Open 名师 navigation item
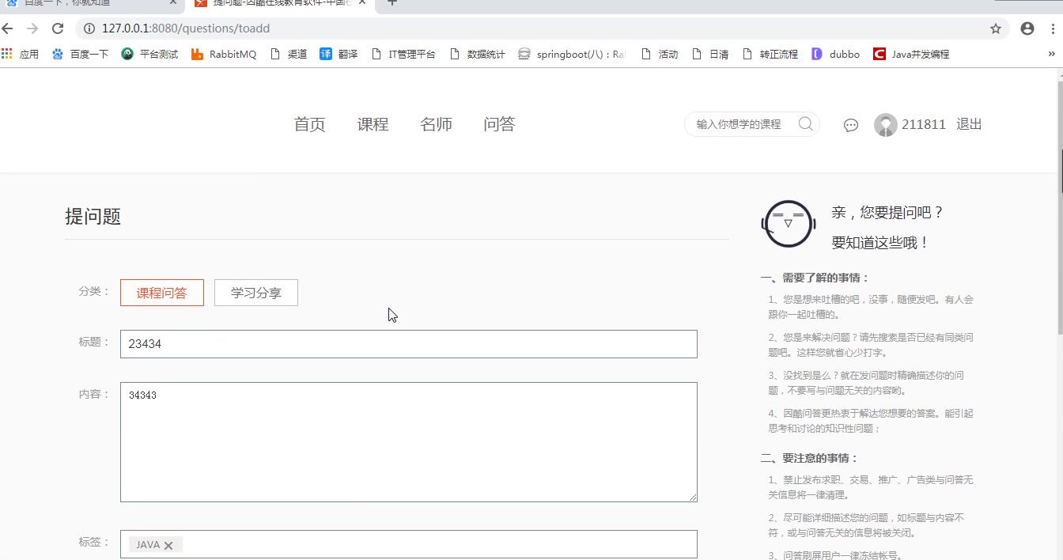Screen dimensions: 1063x560 point(436,124)
